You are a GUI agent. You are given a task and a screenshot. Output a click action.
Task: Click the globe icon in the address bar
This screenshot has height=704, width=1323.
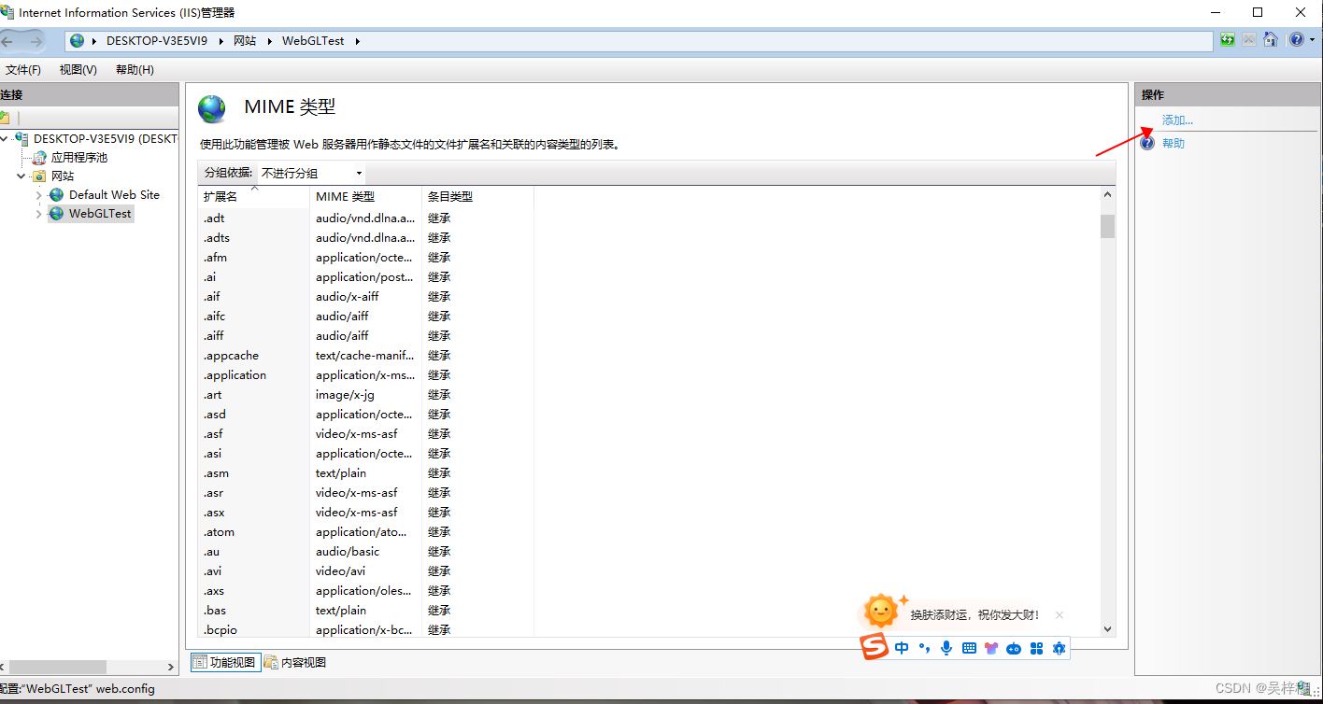pos(77,41)
